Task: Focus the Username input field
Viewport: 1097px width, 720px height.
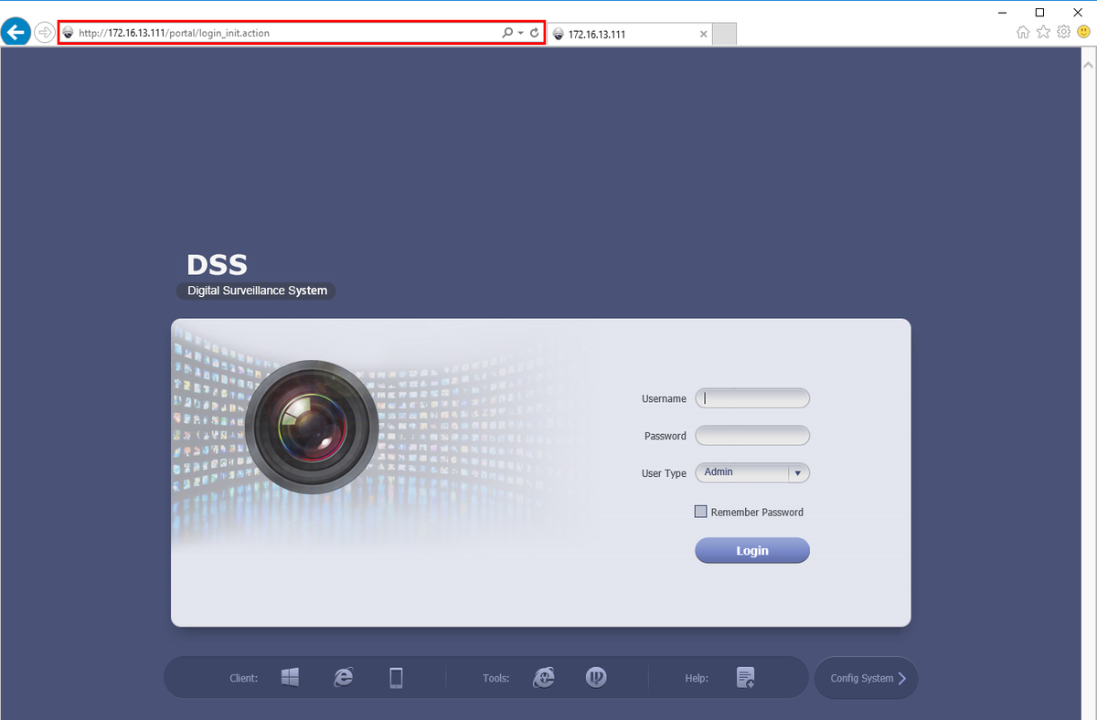Action: click(752, 398)
